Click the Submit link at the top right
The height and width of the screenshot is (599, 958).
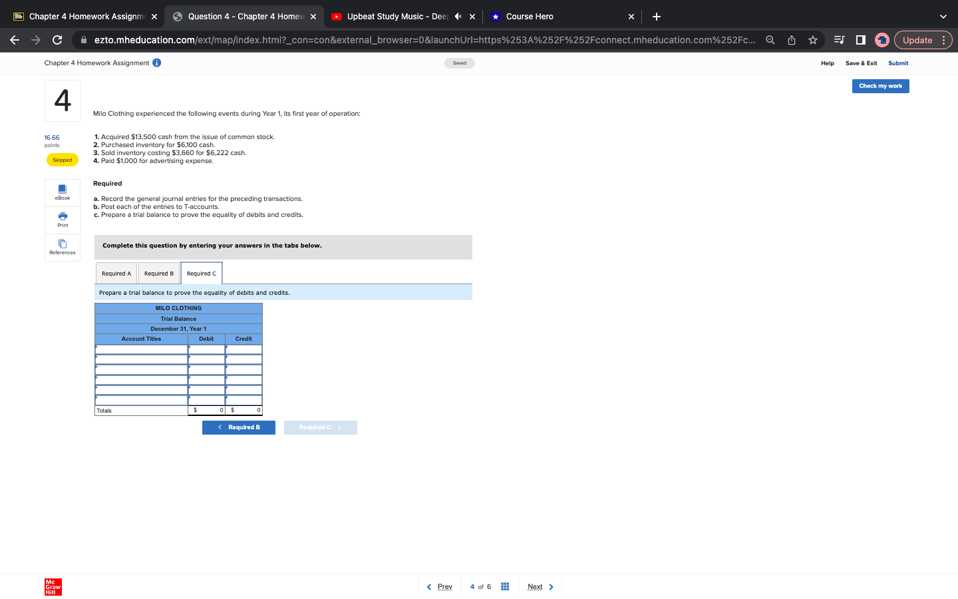[x=898, y=63]
